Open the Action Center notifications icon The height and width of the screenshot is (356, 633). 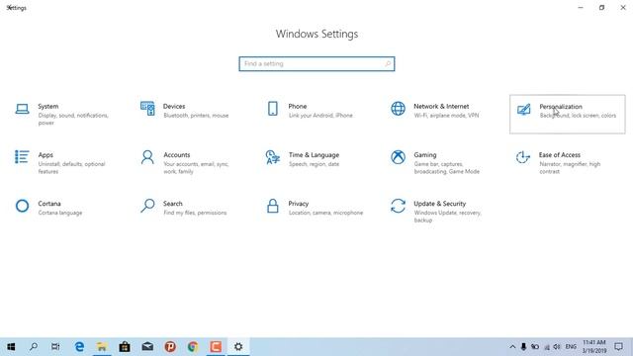618,347
